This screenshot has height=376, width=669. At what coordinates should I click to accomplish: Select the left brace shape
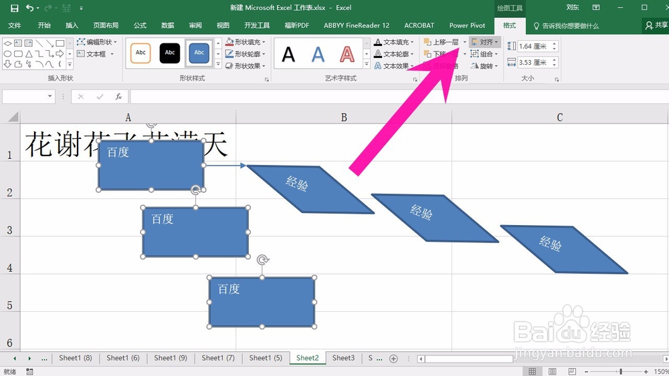pyautogui.click(x=60, y=64)
